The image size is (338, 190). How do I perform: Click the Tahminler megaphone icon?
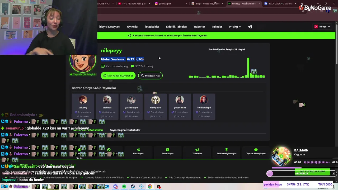(197, 150)
